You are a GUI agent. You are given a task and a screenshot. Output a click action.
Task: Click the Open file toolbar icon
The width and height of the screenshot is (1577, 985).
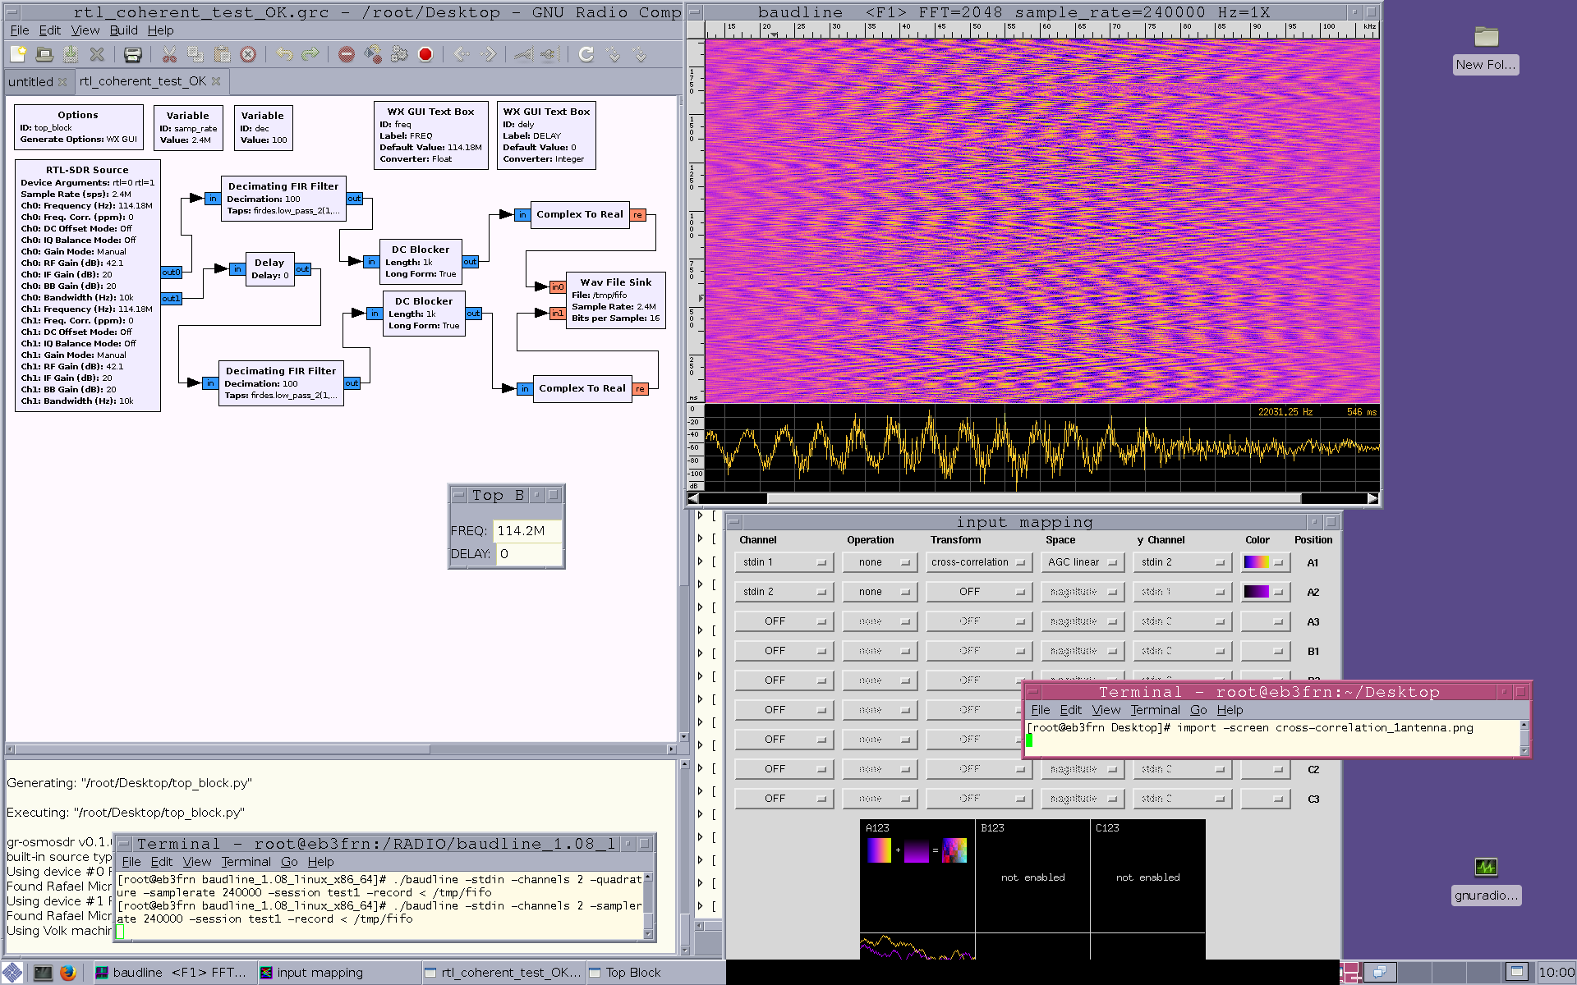(44, 54)
